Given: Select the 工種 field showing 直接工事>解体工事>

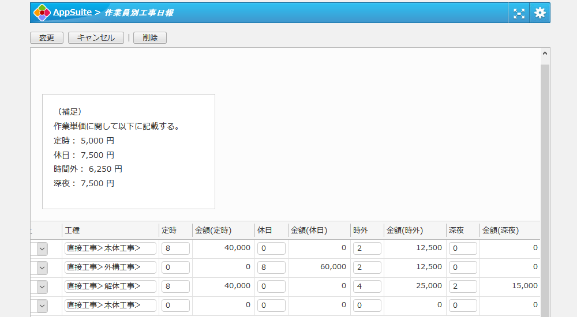Looking at the screenshot, I should tap(110, 286).
